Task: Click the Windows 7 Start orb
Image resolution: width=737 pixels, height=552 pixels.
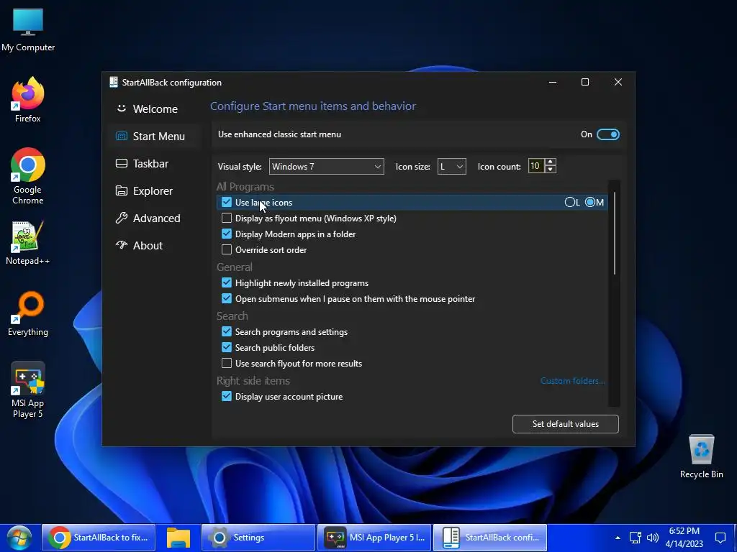Action: tap(19, 538)
